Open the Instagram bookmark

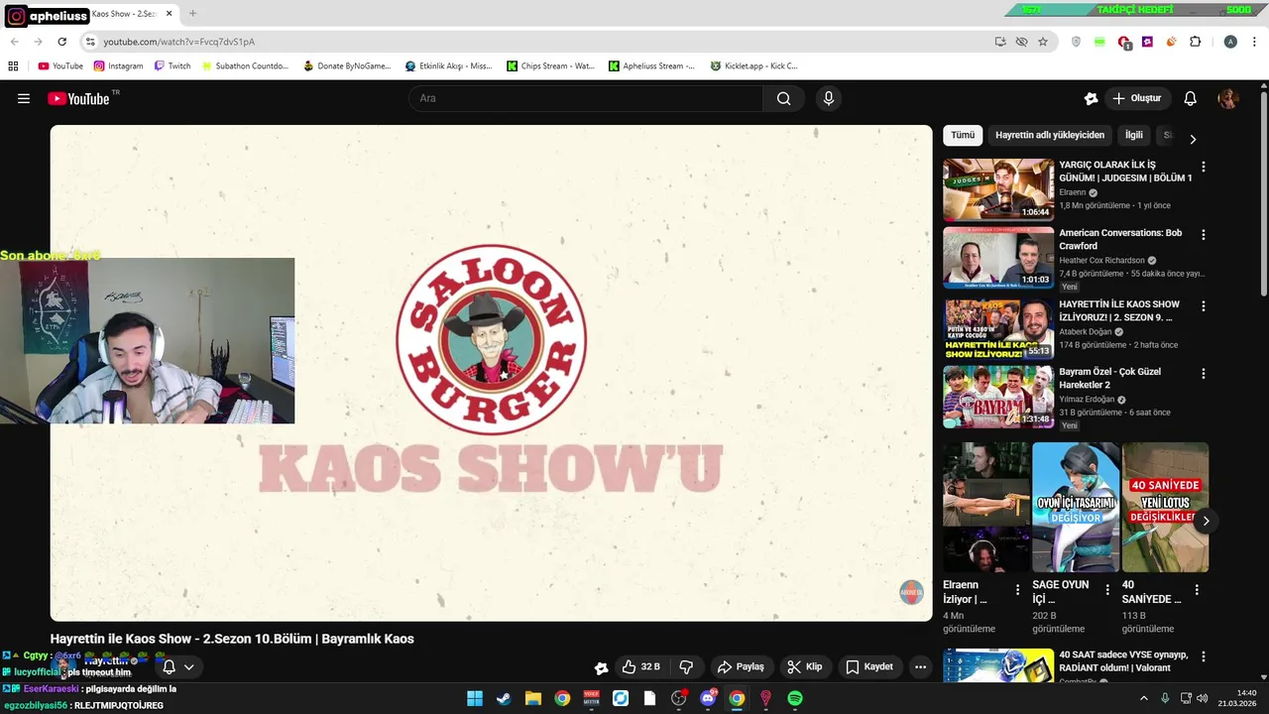(118, 65)
